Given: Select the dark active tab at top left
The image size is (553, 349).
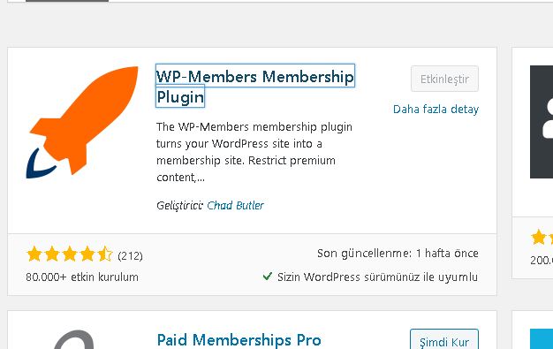Looking at the screenshot, I should pos(67,1).
